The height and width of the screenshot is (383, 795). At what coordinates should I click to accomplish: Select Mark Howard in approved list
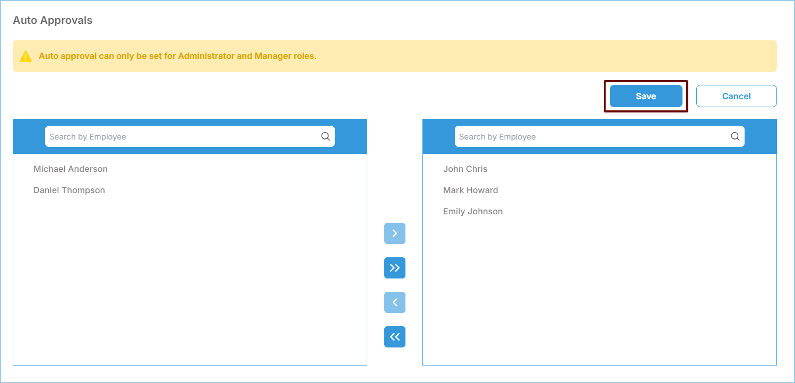[470, 190]
